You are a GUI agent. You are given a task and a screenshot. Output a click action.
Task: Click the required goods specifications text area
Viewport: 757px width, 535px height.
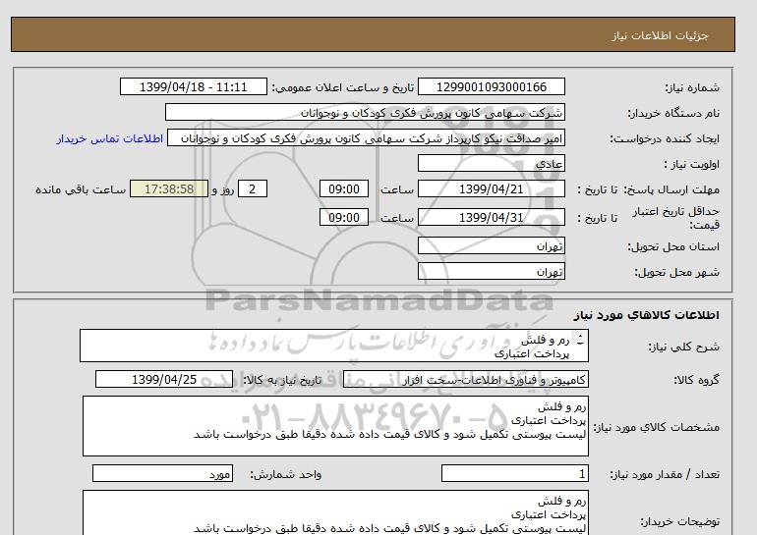click(x=335, y=426)
